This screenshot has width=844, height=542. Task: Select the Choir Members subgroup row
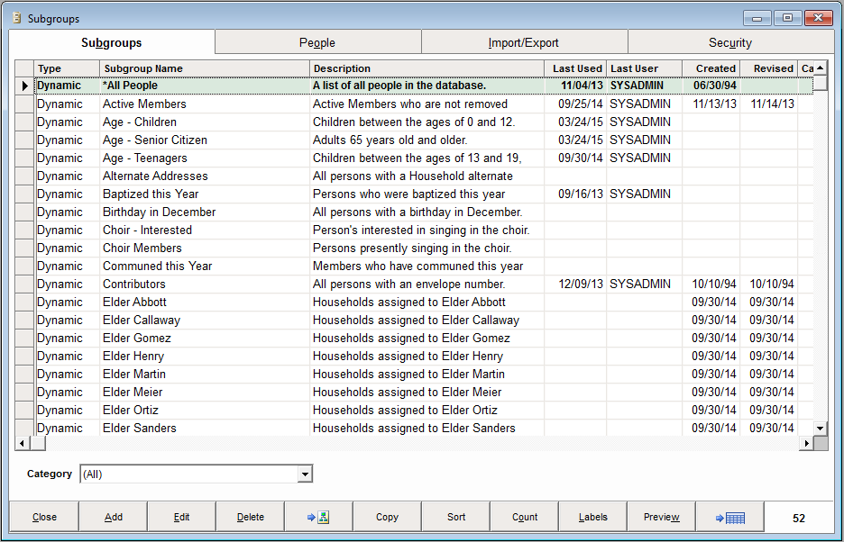click(142, 248)
